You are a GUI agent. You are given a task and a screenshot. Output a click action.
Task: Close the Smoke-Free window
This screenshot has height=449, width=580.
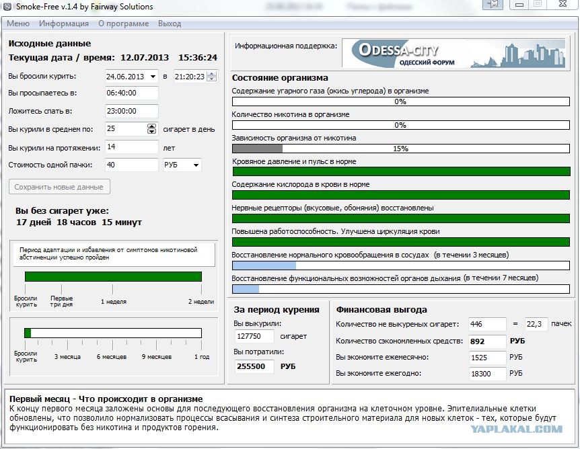click(x=563, y=4)
